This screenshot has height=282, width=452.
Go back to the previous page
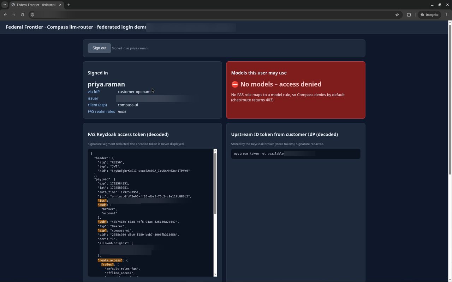5,15
